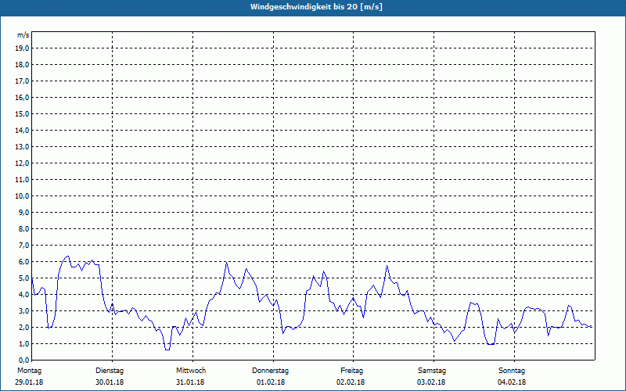Click the 7,0 y-axis value
This screenshot has height=391, width=626.
click(23, 245)
